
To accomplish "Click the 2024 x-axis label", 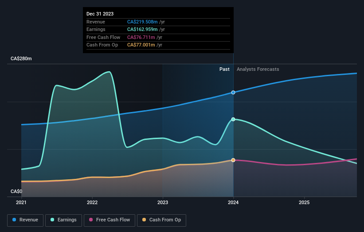I will (233, 202).
